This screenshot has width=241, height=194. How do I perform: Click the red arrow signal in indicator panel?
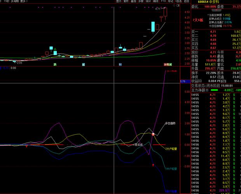point(153,165)
